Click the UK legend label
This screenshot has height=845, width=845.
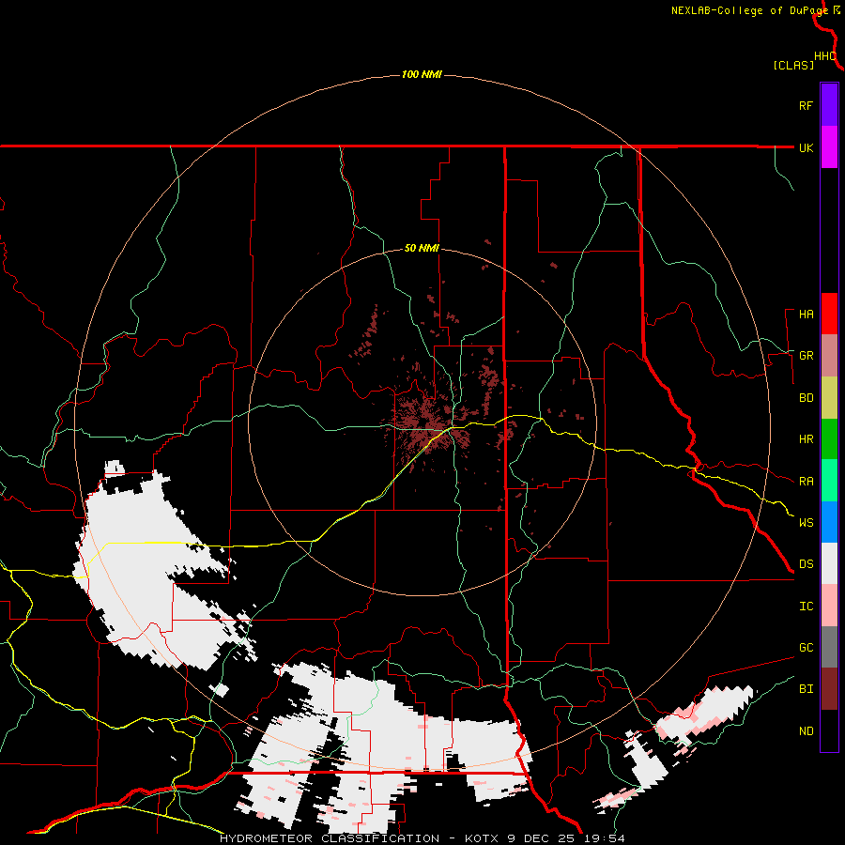(806, 147)
